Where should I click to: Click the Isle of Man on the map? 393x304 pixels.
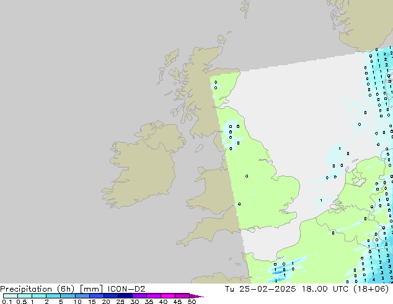(199, 148)
